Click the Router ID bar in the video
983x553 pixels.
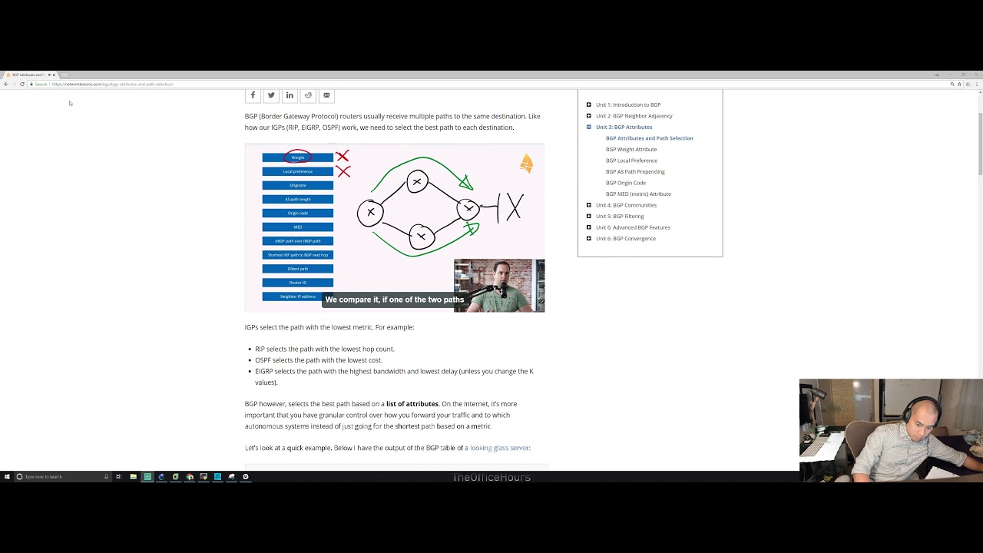point(298,283)
